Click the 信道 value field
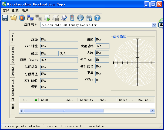Screen dimensions: 164x130 pos(102,39)
